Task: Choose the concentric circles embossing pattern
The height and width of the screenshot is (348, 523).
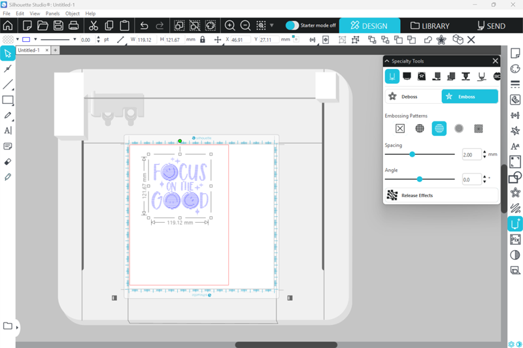Action: click(459, 129)
